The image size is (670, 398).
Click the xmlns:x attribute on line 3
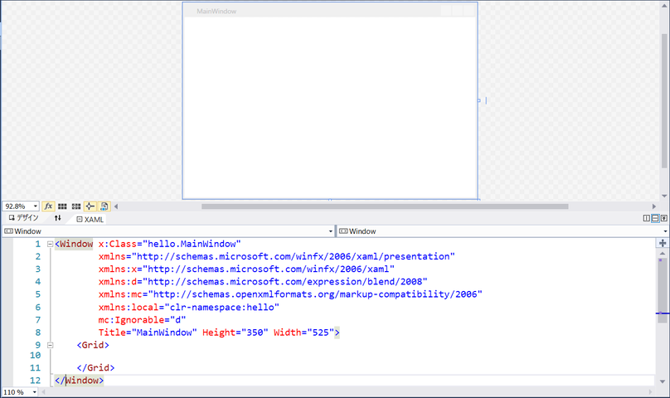coord(246,269)
